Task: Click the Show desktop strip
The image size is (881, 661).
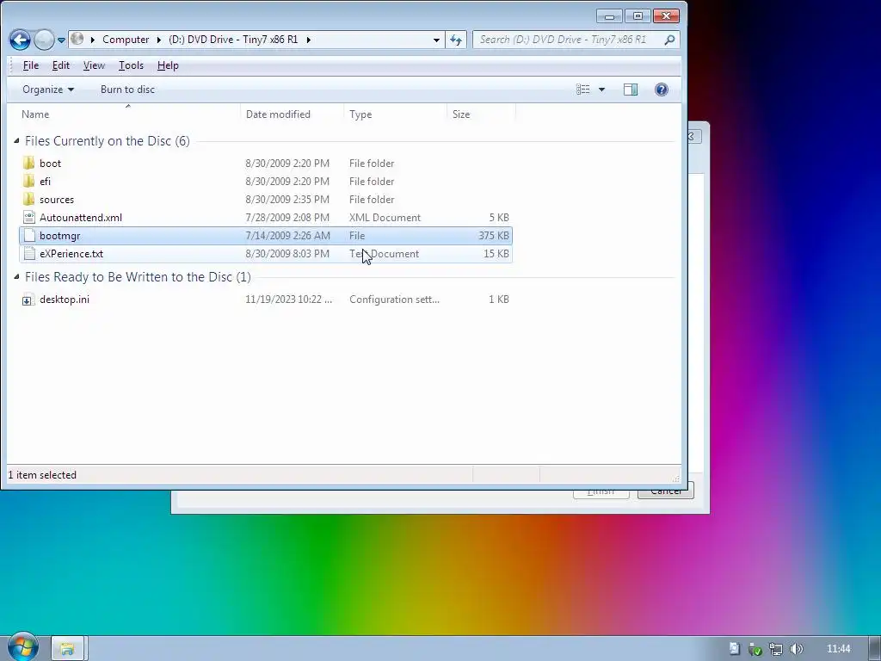Action: point(875,649)
